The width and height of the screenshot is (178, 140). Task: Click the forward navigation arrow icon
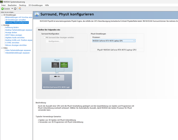[x=15, y=9]
